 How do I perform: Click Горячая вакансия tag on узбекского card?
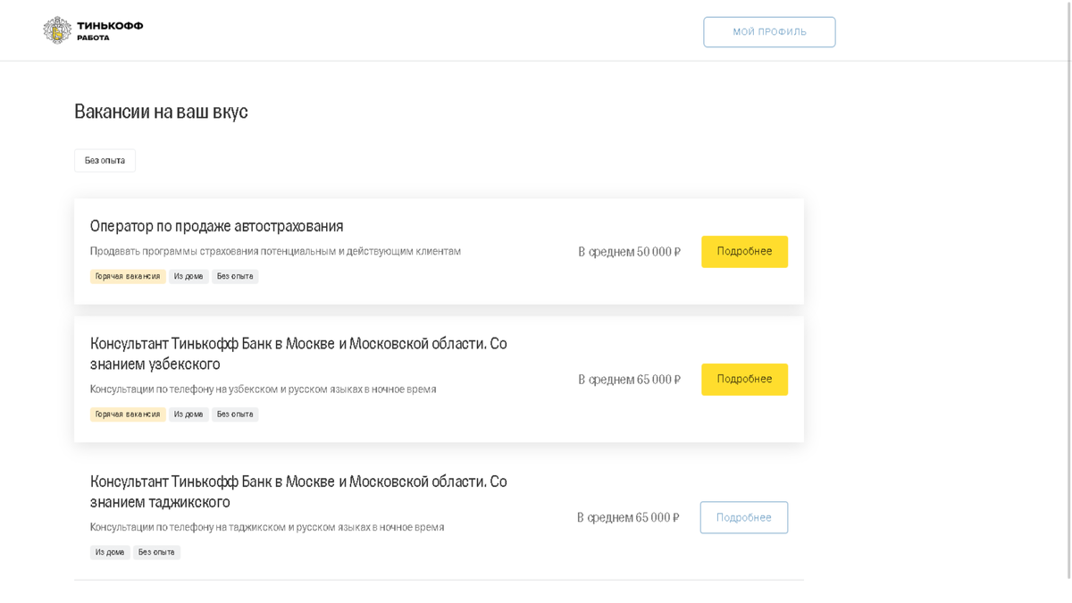pyautogui.click(x=128, y=415)
